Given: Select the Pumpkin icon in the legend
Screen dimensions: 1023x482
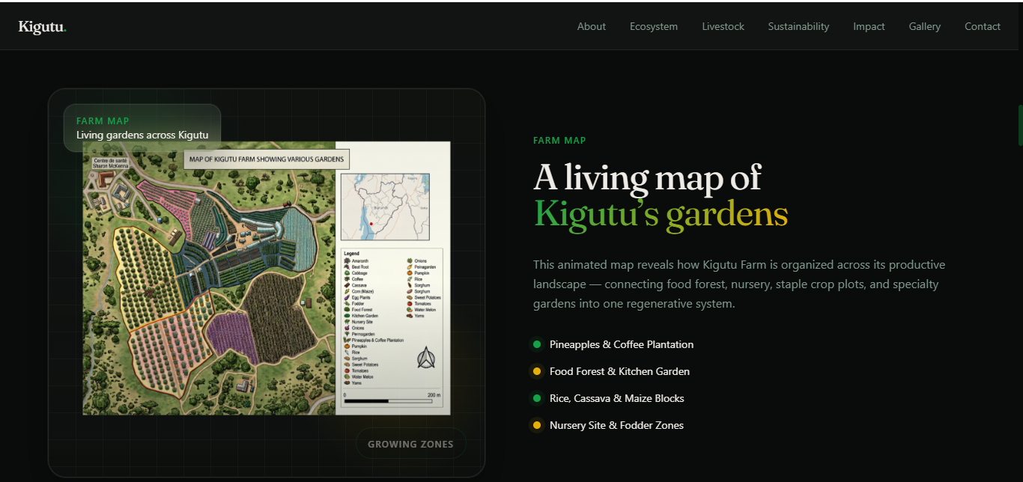Looking at the screenshot, I should tap(346, 347).
